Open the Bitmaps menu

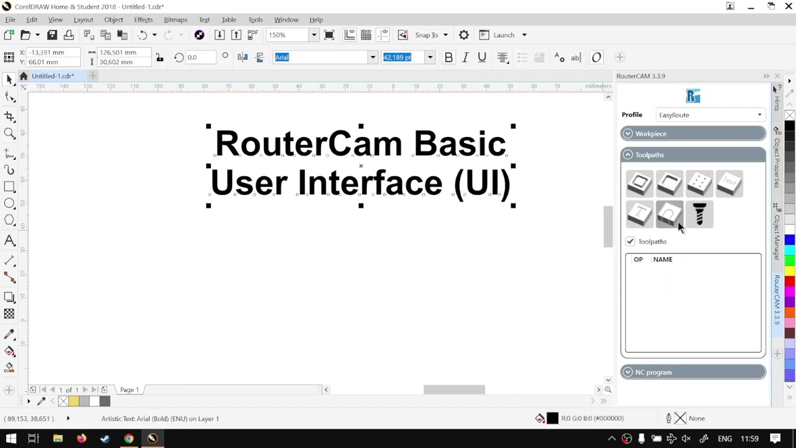point(175,19)
